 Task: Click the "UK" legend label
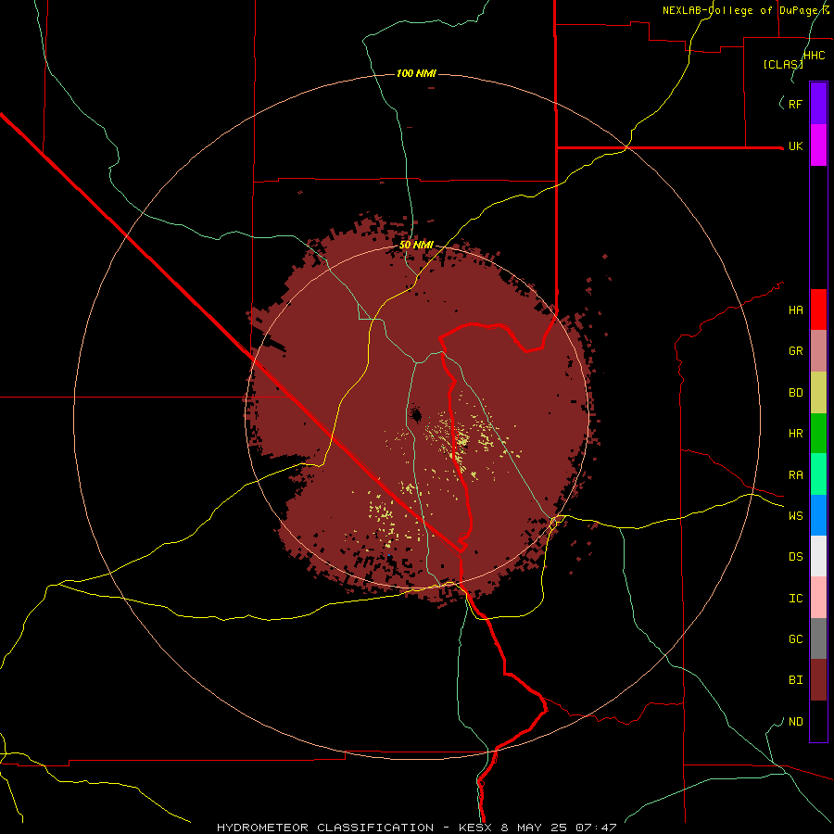(795, 146)
